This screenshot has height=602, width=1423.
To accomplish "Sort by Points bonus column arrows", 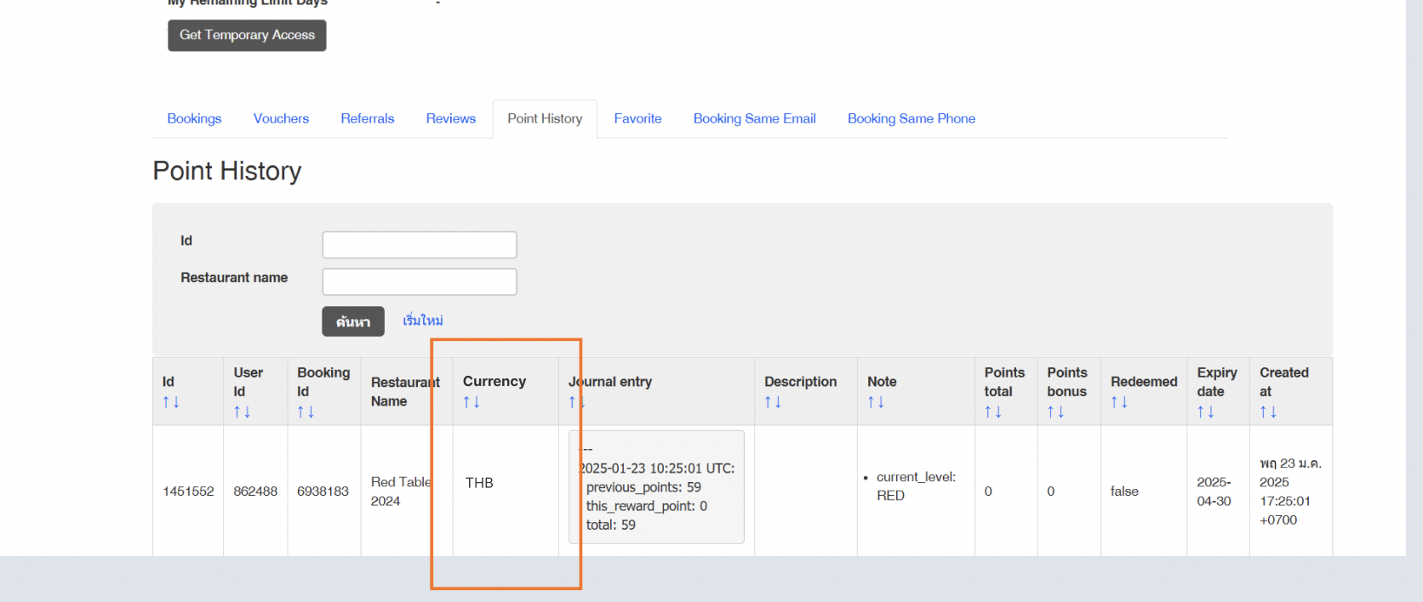I will 1056,412.
